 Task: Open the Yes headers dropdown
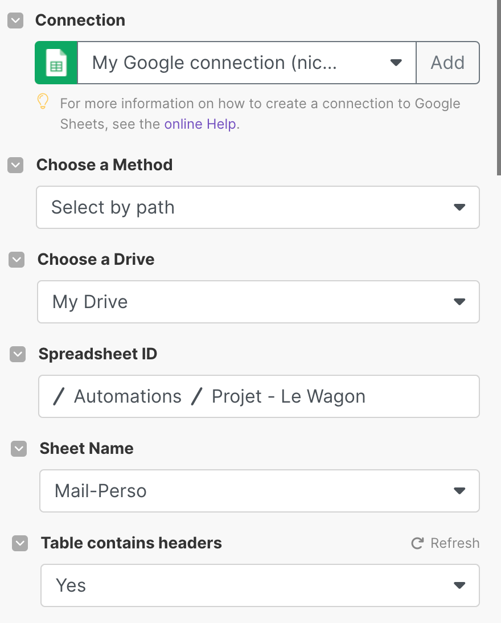coord(260,585)
